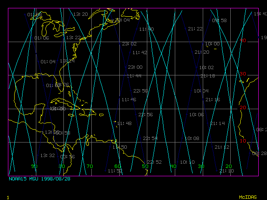Click the 10:10 time label
Viewport: 267px width, 200px height.
click(x=187, y=162)
